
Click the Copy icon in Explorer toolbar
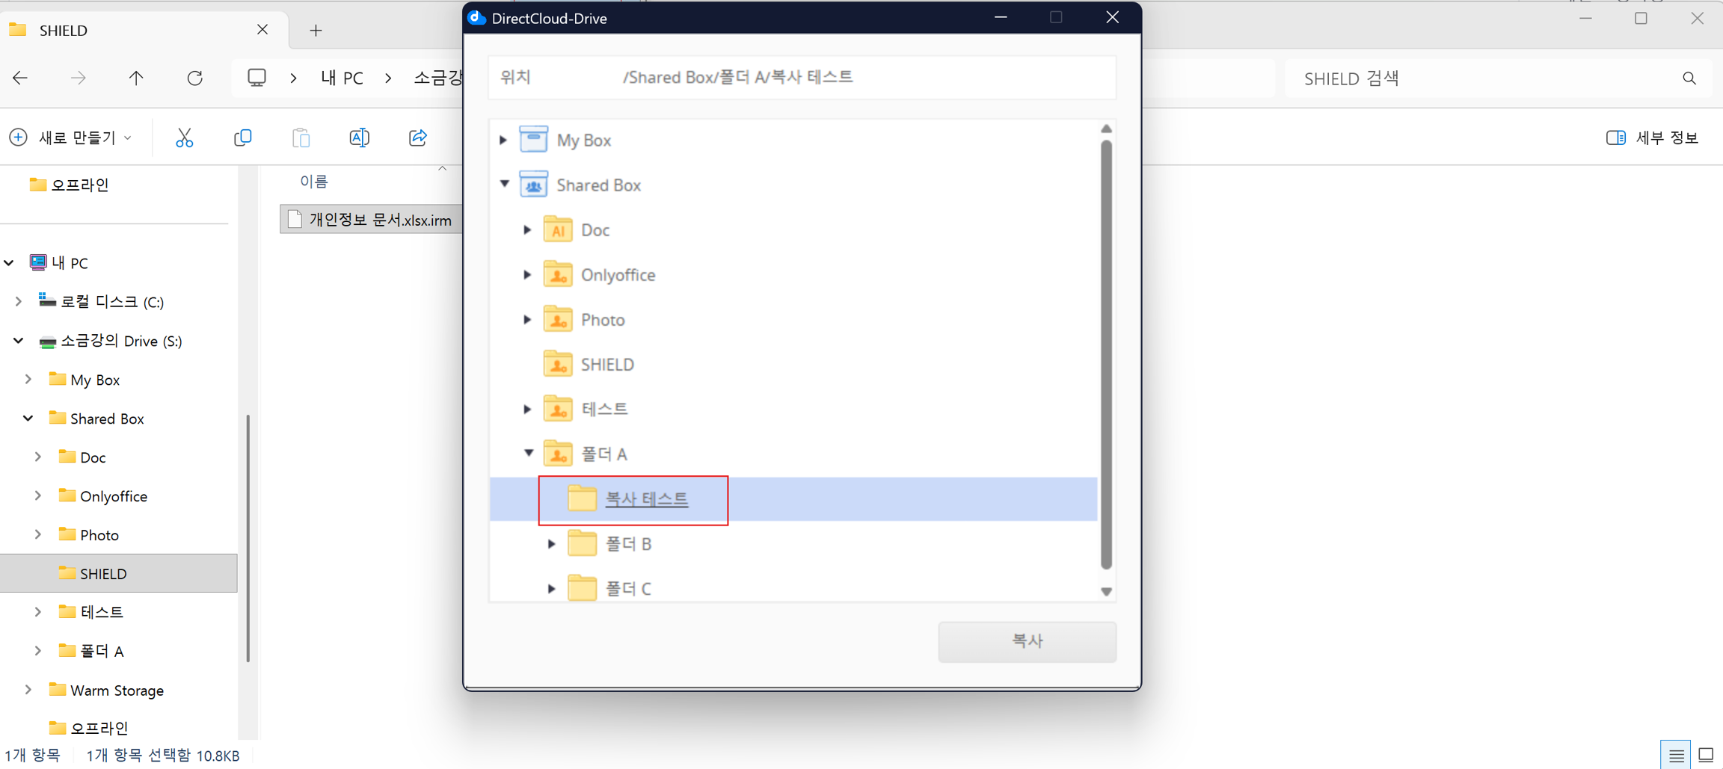click(x=242, y=138)
